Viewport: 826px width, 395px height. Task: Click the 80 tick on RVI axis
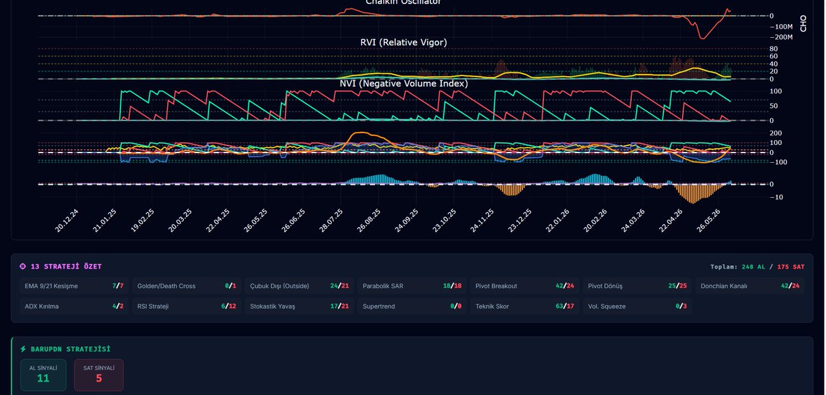coord(774,49)
